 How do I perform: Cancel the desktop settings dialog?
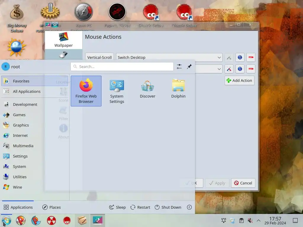243,183
